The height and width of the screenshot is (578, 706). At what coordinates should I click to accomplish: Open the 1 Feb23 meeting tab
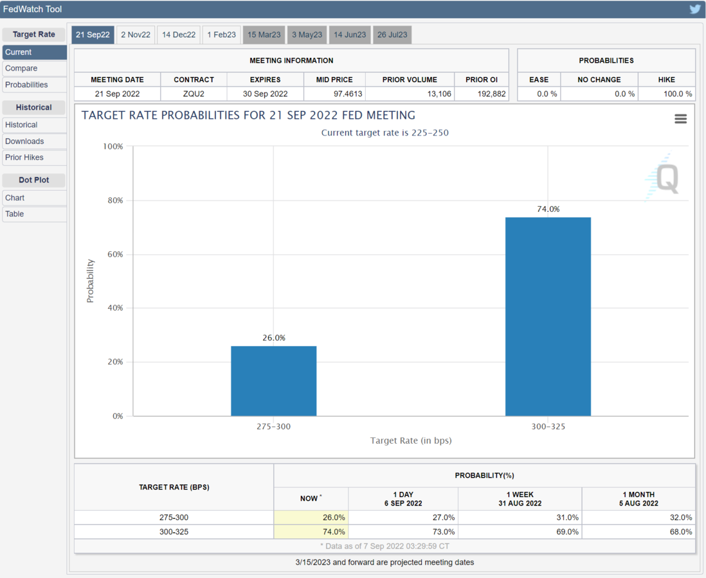click(221, 35)
